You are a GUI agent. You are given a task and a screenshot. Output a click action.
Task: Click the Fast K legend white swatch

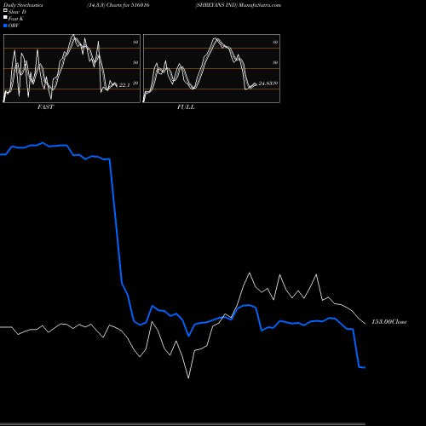pyautogui.click(x=5, y=17)
